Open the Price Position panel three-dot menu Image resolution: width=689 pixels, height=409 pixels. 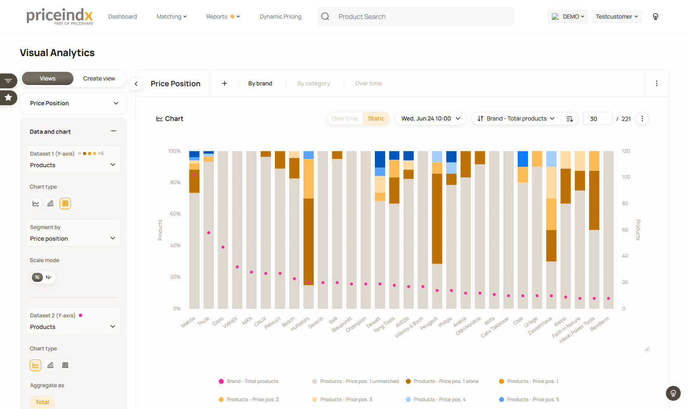pyautogui.click(x=656, y=83)
